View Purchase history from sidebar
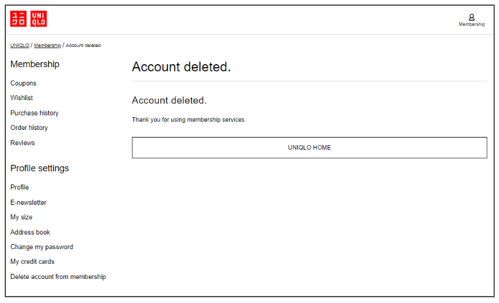 34,113
